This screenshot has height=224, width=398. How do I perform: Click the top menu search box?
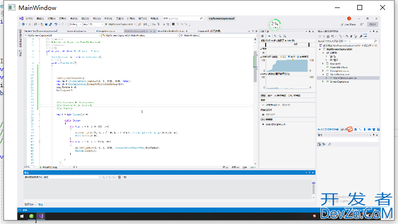click(183, 18)
